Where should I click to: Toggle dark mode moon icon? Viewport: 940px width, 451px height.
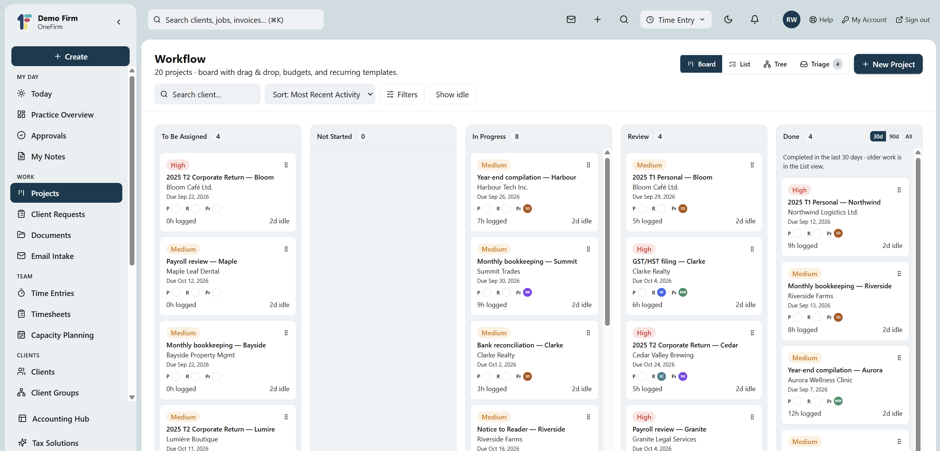728,19
